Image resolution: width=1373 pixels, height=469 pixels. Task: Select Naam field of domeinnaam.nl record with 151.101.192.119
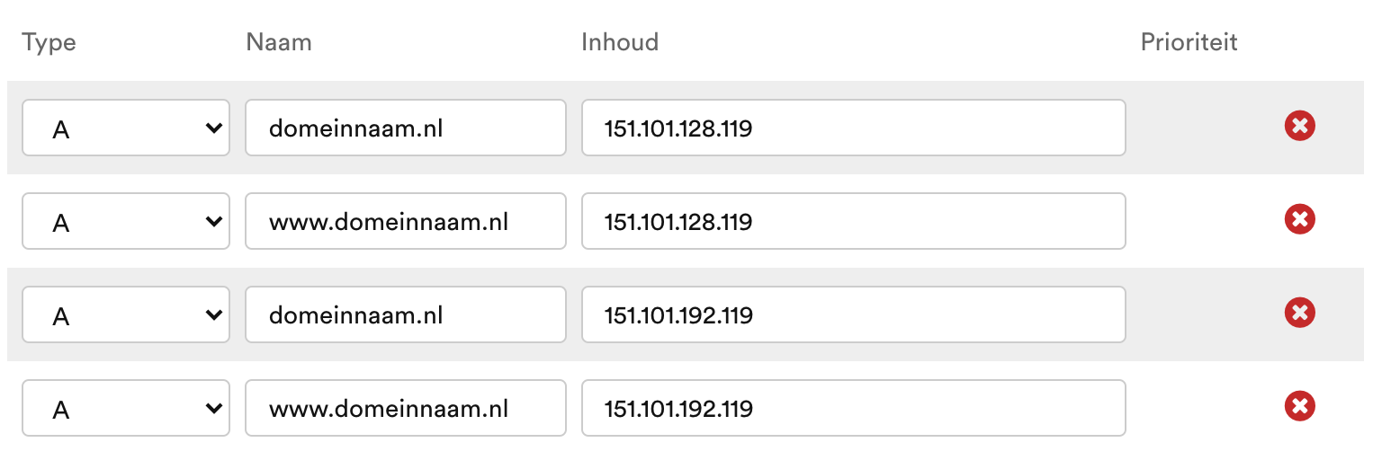(x=405, y=314)
